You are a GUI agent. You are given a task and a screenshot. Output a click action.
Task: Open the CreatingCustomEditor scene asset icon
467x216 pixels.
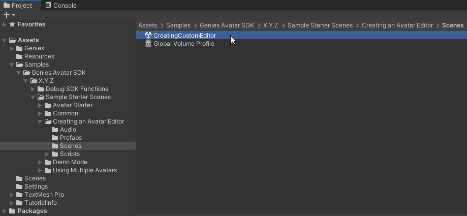click(x=148, y=36)
